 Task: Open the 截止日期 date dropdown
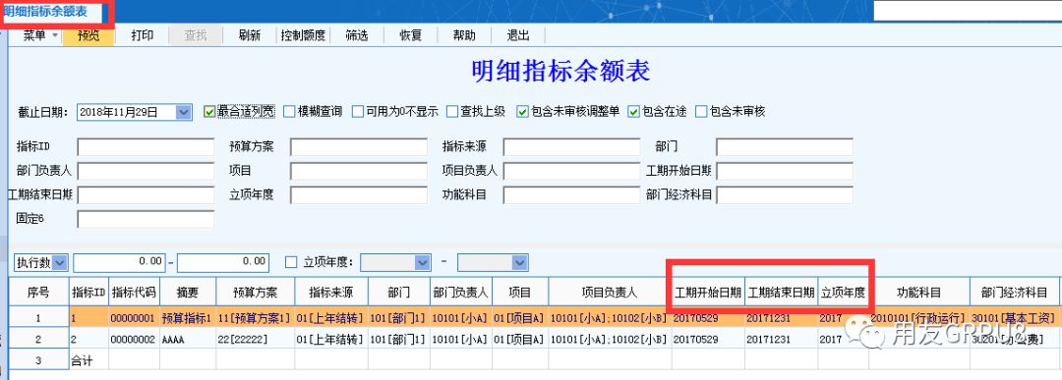coord(184,112)
